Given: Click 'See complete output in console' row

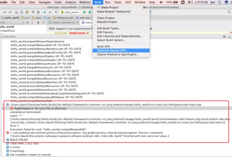Looking at the screenshot, I should pyautogui.click(x=29, y=155).
